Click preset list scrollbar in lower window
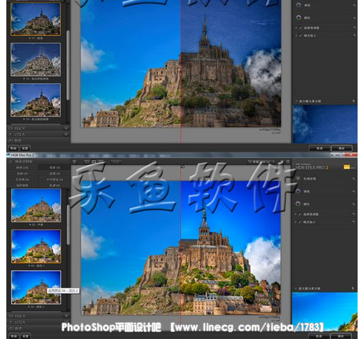This screenshot has width=359, height=339. click(x=68, y=225)
